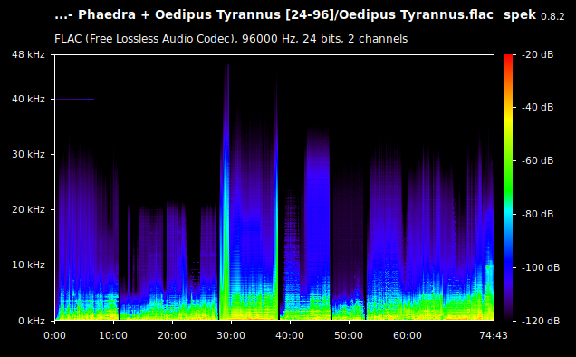Click the spek 0.8.2 version label
This screenshot has height=357, width=576.
533,15
